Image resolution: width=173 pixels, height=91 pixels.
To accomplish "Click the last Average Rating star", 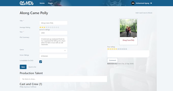I will [58, 27].
